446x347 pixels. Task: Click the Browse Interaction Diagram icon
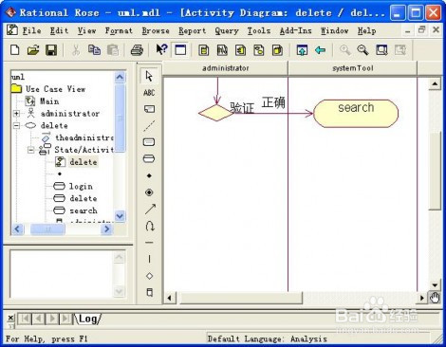[x=222, y=50]
